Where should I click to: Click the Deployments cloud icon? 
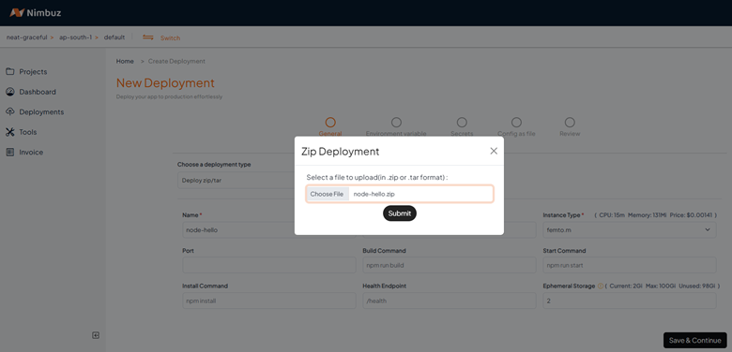(x=9, y=111)
